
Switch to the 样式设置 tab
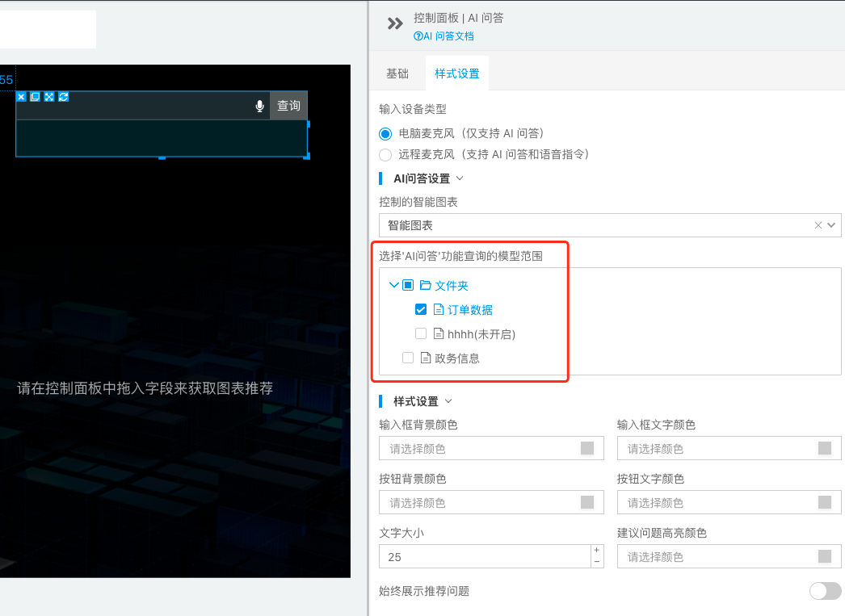[x=457, y=73]
